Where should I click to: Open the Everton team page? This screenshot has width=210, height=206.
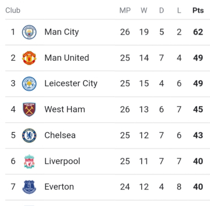pos(59,187)
